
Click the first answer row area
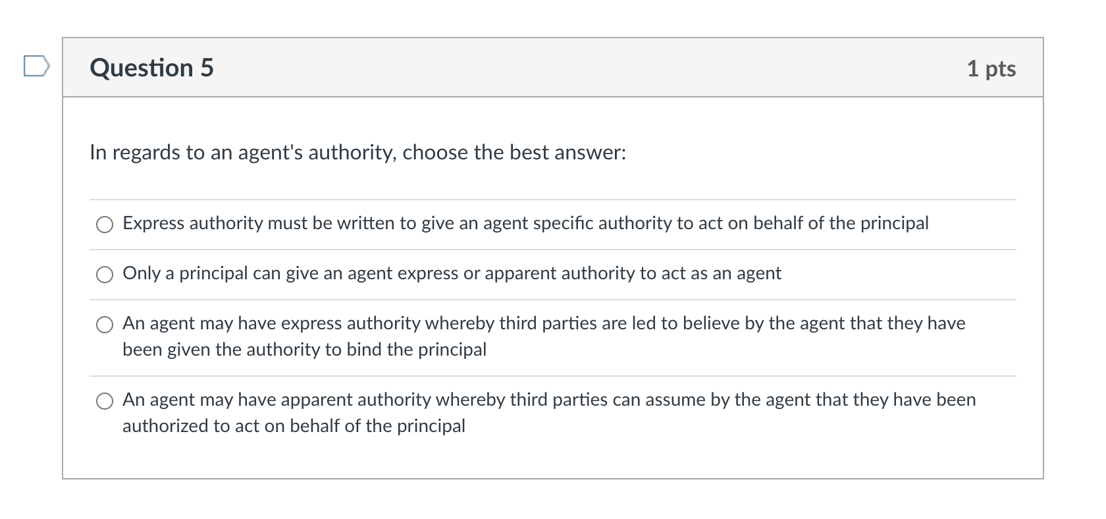[x=553, y=224]
